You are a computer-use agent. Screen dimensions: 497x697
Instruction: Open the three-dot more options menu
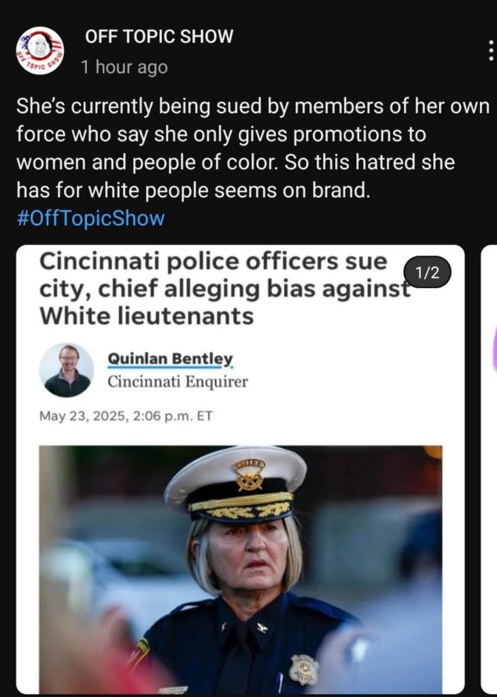click(490, 50)
